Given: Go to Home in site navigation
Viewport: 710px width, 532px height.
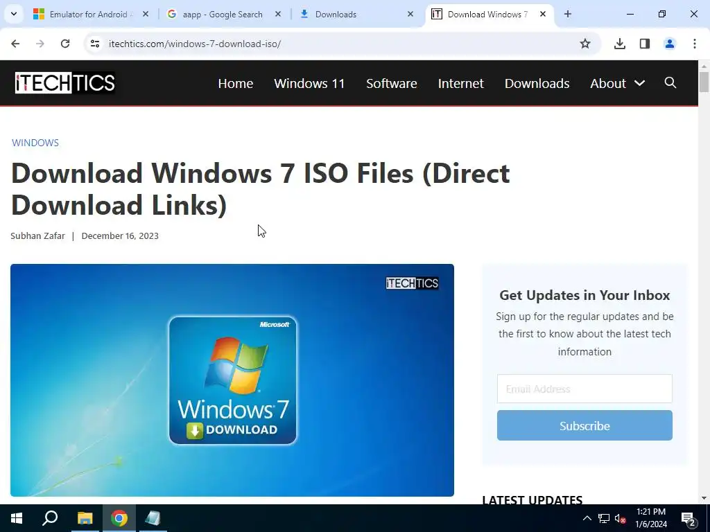Looking at the screenshot, I should pyautogui.click(x=236, y=83).
